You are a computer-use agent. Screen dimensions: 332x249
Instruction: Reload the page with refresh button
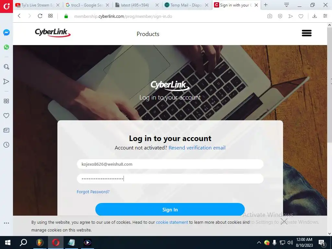pyautogui.click(x=40, y=16)
